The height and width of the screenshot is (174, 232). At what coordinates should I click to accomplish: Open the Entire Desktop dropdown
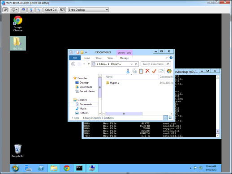click(88, 10)
